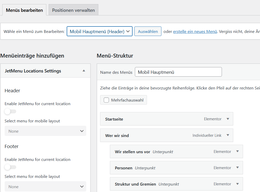Image resolution: width=260 pixels, height=192 pixels.
Task: Select the Wer wir sind item title
Action: tap(117, 135)
